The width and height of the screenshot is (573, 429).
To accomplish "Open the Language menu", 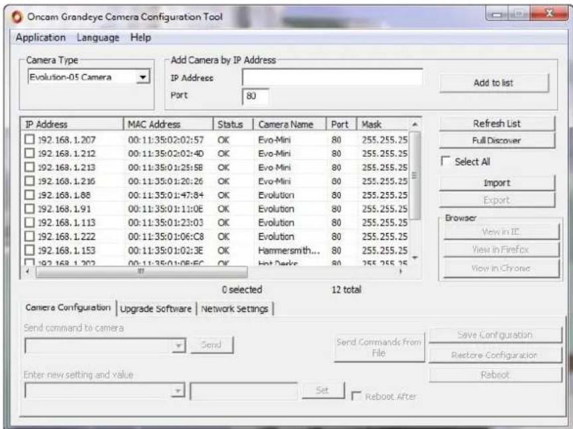I will pyautogui.click(x=98, y=38).
